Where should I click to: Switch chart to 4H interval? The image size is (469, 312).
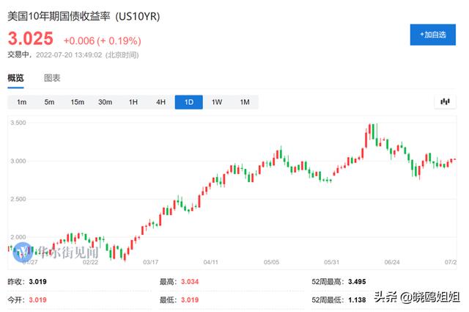(x=160, y=102)
